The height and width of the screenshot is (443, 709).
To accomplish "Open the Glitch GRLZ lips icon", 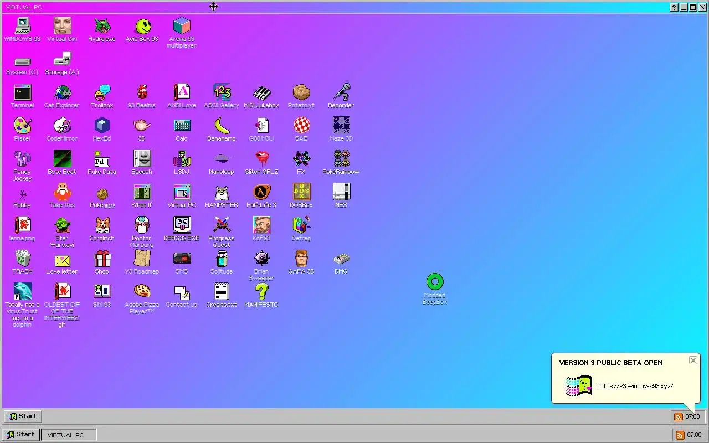I will (261, 163).
